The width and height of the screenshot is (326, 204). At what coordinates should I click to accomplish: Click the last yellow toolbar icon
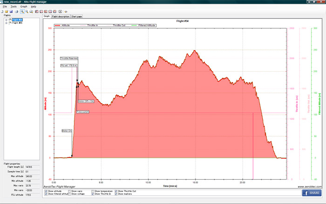click(x=66, y=12)
